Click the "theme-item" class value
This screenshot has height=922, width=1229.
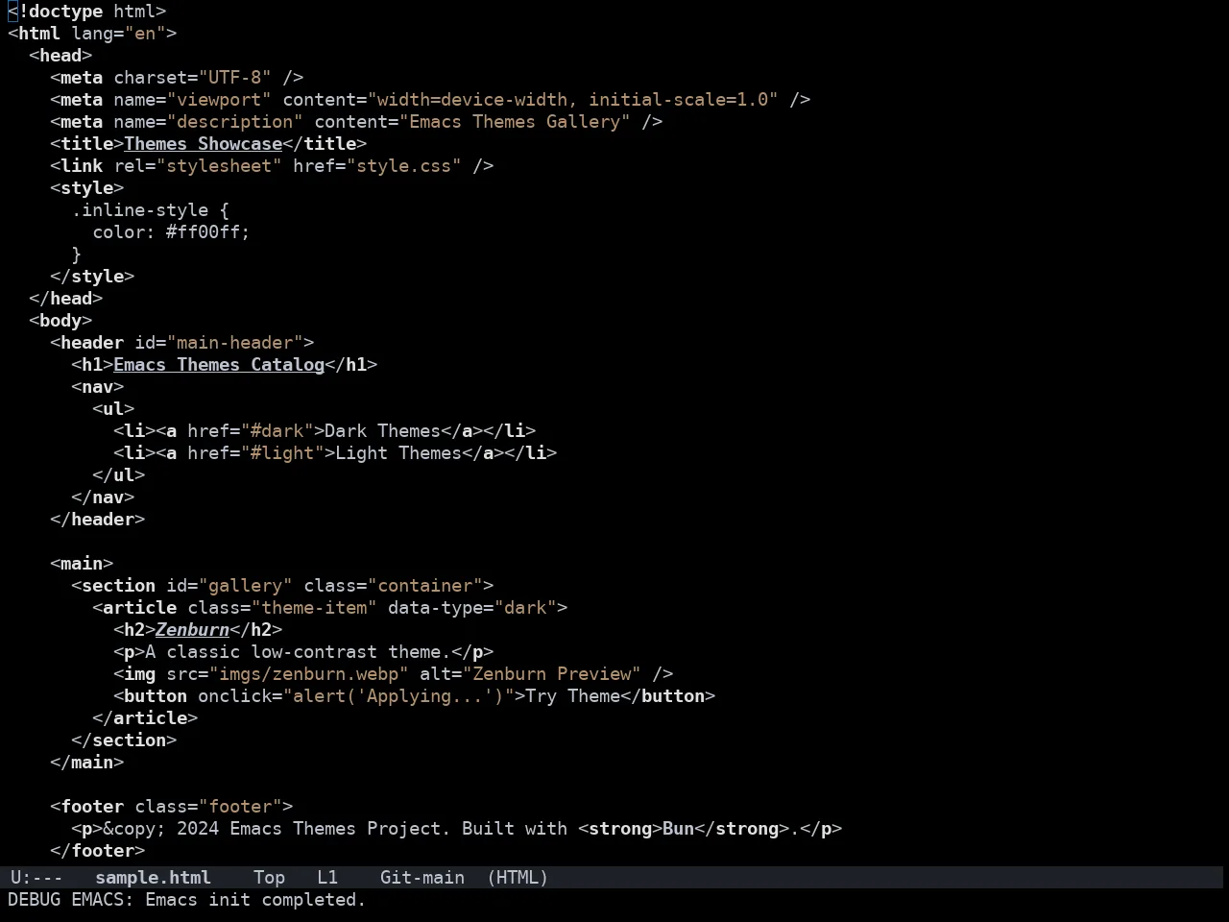coord(314,608)
